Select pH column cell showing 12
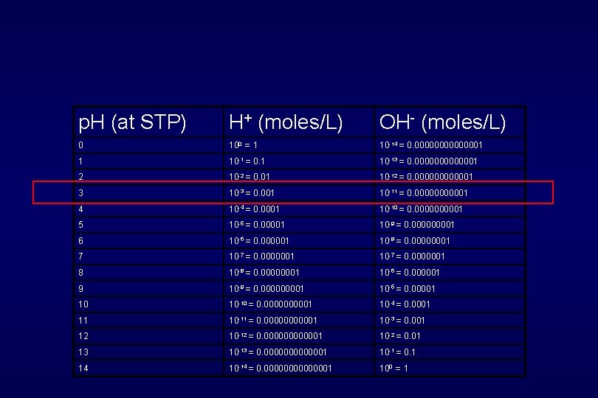 point(83,336)
